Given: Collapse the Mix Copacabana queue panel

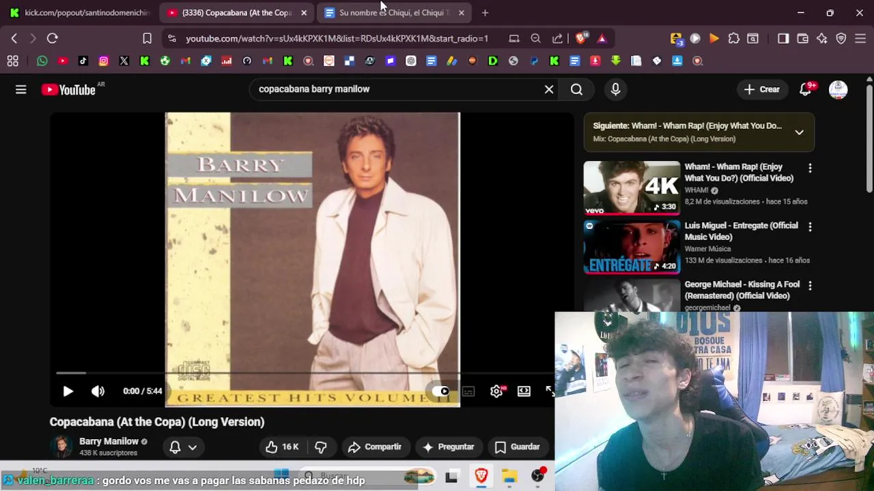Looking at the screenshot, I should tap(799, 132).
